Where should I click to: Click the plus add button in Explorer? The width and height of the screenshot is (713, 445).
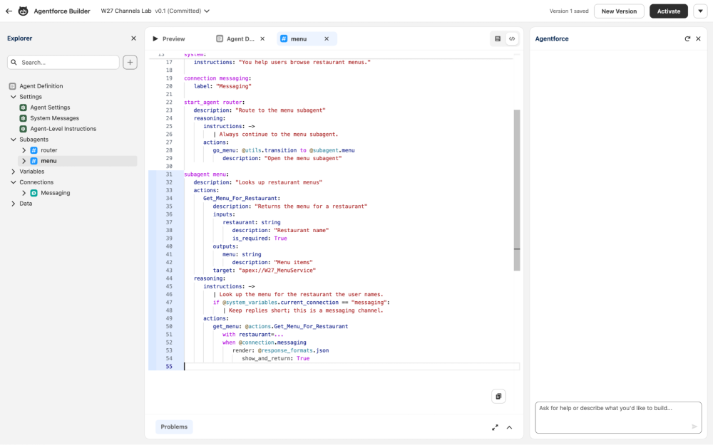130,62
